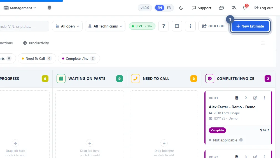Click the In Progress count badge 0
The image size is (280, 158).
point(45,79)
